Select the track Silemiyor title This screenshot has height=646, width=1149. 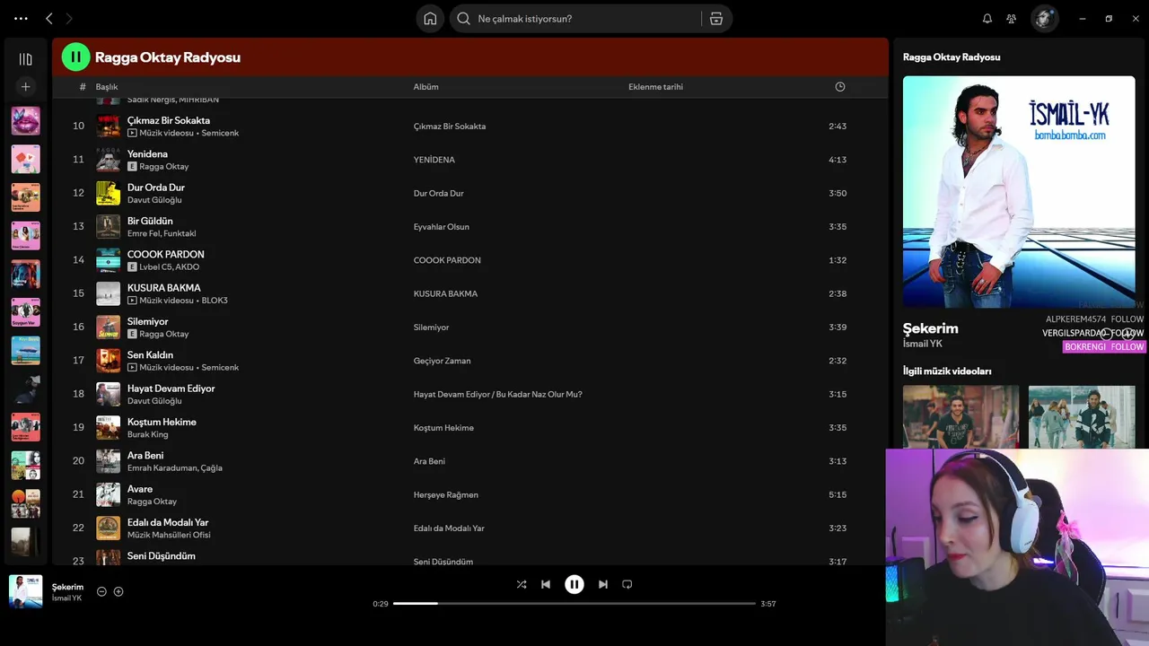click(148, 321)
